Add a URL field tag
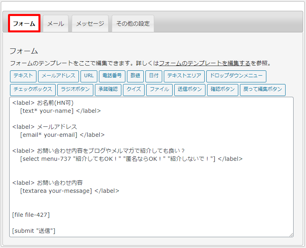Screen dimensions: 306x248 click(89, 76)
